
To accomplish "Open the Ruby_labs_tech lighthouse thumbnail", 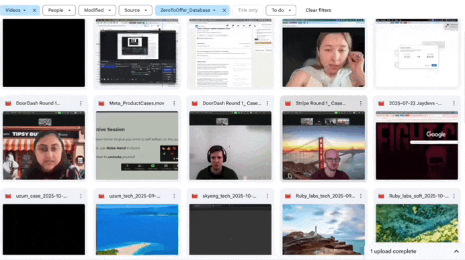I will pyautogui.click(x=323, y=230).
